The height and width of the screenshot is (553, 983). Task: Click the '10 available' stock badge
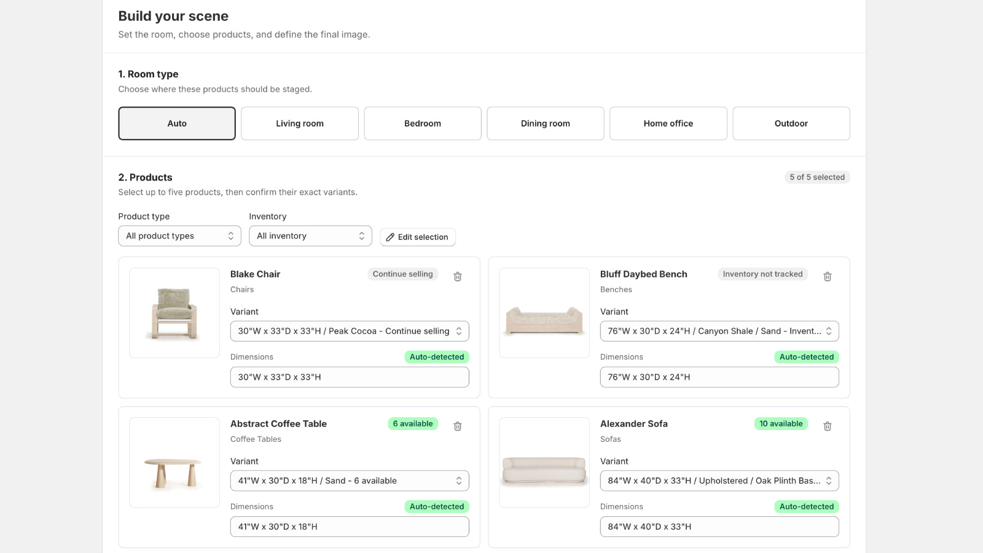(781, 423)
